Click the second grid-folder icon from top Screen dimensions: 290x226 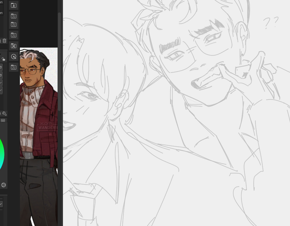tap(14, 24)
